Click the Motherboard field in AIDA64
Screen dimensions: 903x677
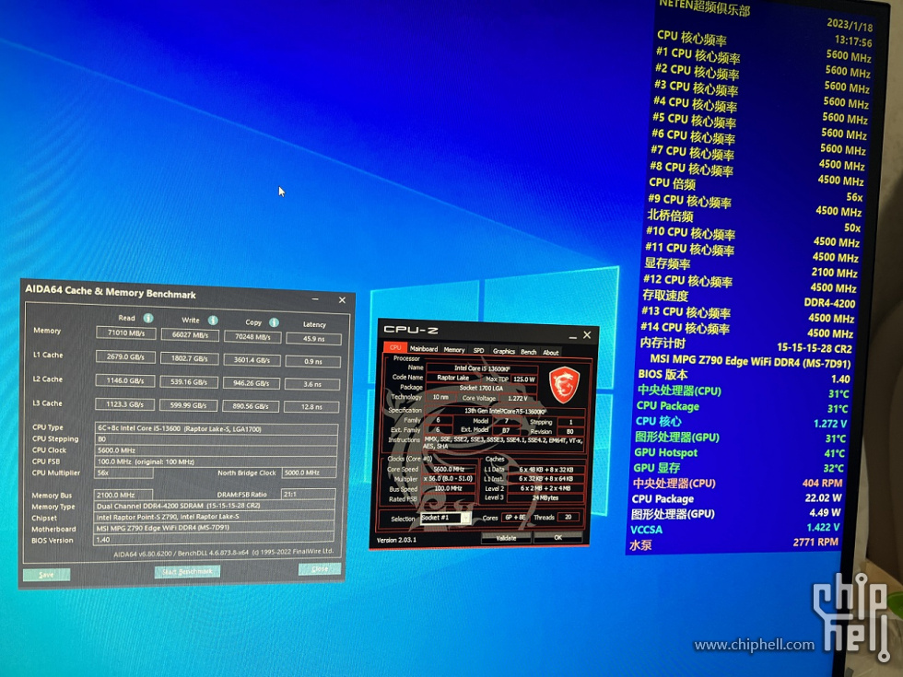214,527
